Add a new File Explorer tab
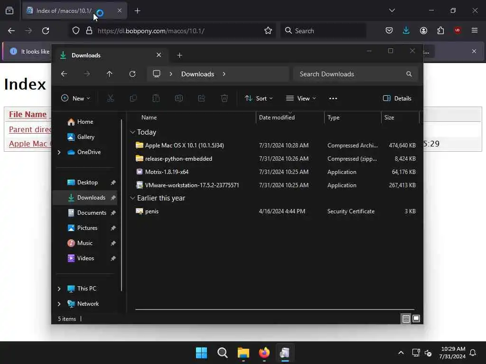 179,55
